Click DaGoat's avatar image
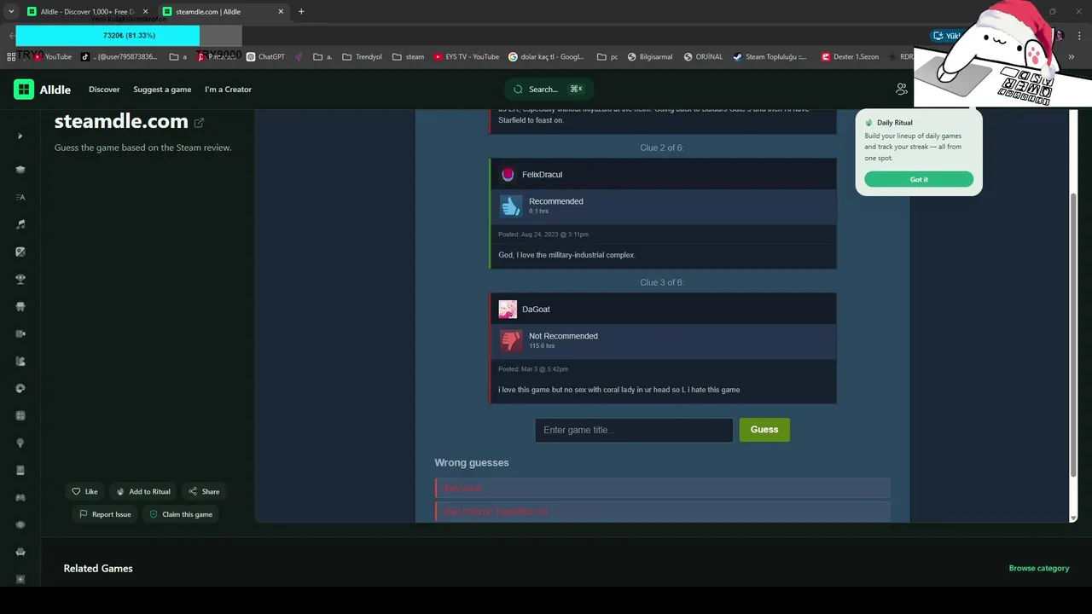 508,309
